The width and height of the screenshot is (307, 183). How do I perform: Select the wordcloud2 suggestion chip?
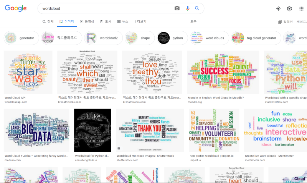(103, 38)
